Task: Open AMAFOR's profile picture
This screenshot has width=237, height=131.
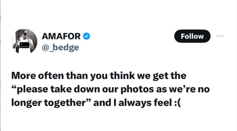Action: point(24,42)
